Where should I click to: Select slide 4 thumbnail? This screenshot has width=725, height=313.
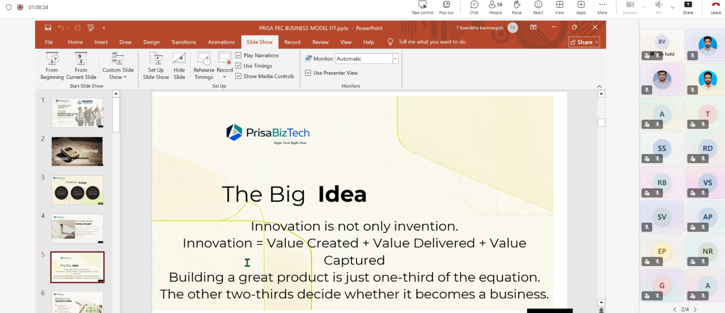tap(77, 228)
